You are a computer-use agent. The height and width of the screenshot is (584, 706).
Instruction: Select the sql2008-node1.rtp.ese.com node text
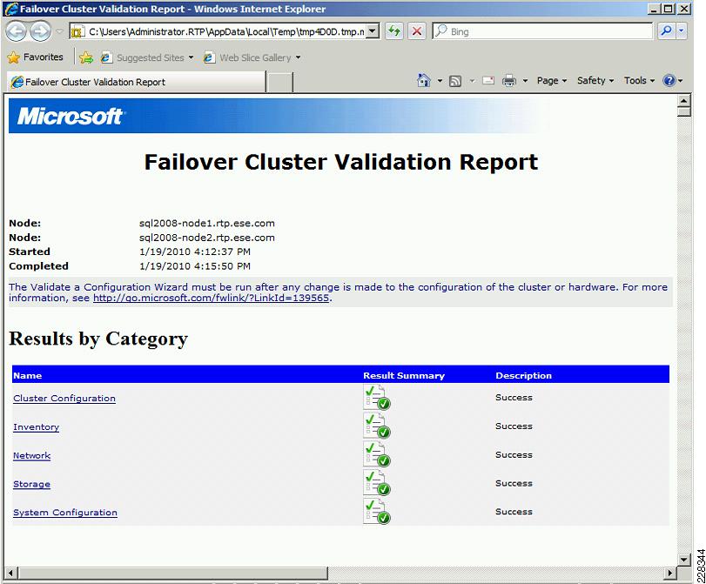[206, 224]
